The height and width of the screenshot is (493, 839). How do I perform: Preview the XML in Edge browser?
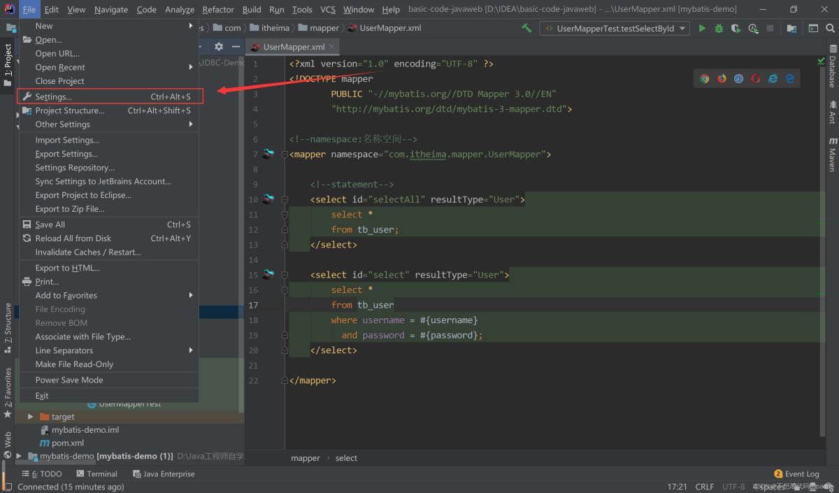pyautogui.click(x=790, y=79)
